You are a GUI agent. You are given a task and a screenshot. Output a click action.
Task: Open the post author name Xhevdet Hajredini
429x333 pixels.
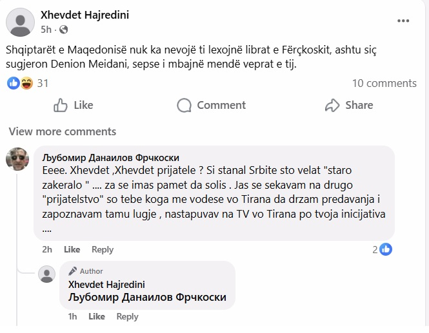tap(85, 15)
